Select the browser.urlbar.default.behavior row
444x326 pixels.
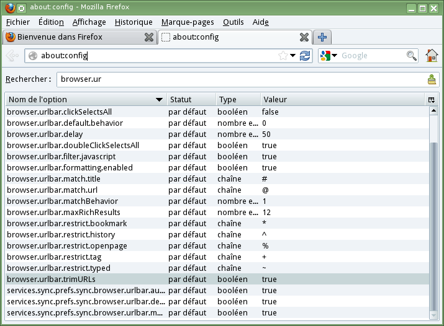point(217,123)
